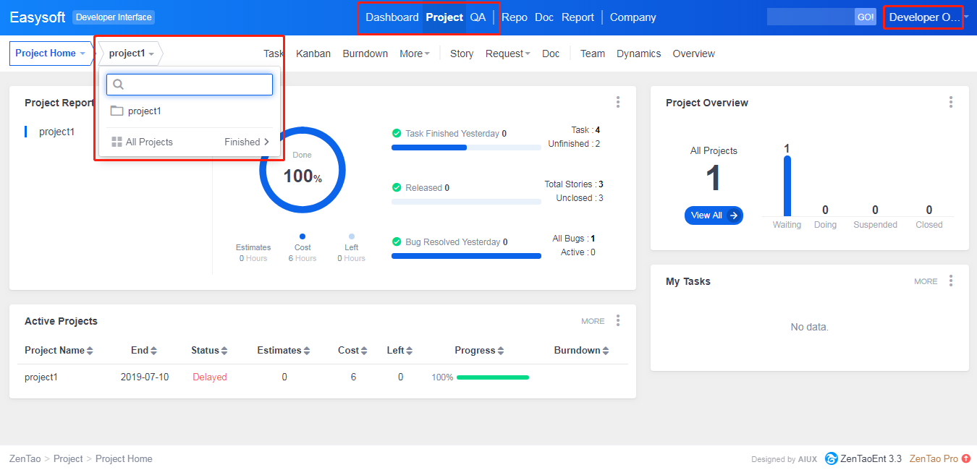
Task: Open Project Report panel options menu
Action: [x=617, y=102]
